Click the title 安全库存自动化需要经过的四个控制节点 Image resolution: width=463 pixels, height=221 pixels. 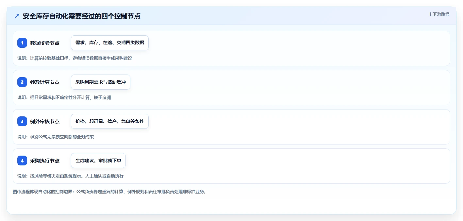pos(82,16)
